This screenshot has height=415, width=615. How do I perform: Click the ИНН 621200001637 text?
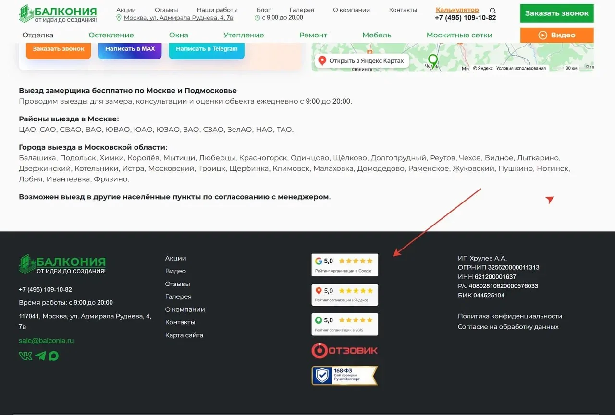[x=487, y=277]
